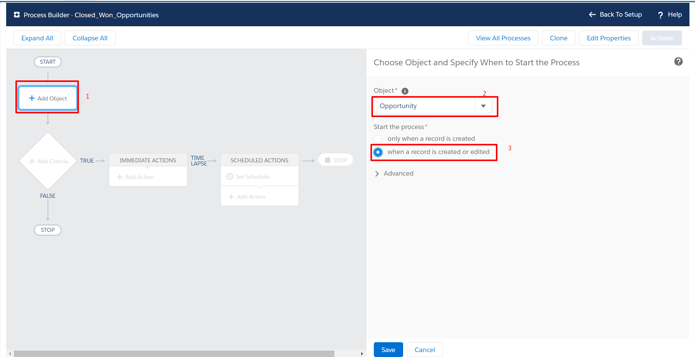This screenshot has width=695, height=357.
Task: Click Expand All button
Action: tap(37, 38)
